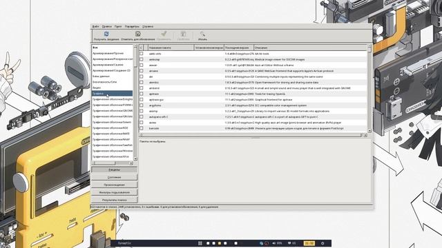Toggle the status box for argyllcms
The image size is (442, 248).
tap(142, 105)
